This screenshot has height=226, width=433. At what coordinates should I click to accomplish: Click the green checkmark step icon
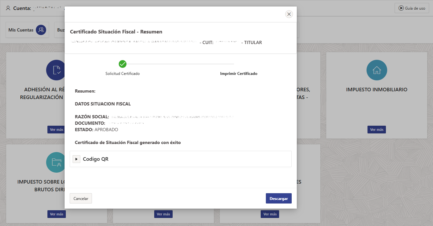click(123, 64)
